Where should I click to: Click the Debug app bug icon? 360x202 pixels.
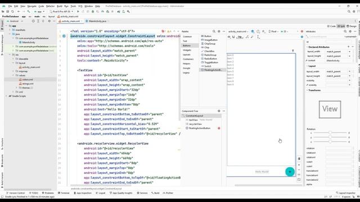click(x=93, y=11)
